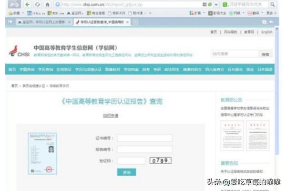Screen dimensions: 286x191
Task: Open the left notice document thumbnail
Action: [232, 136]
